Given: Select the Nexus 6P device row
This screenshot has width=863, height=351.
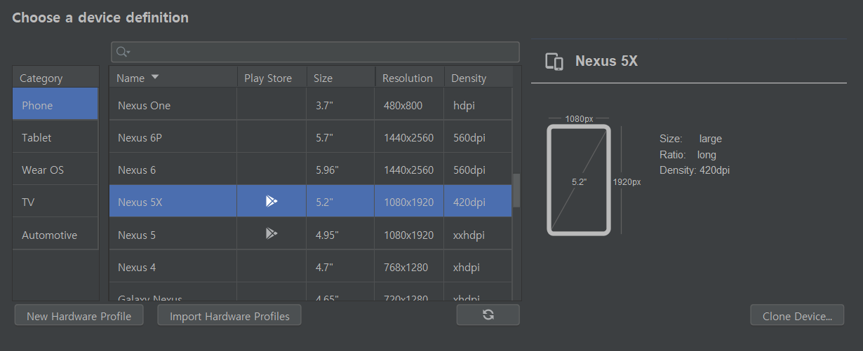Looking at the screenshot, I should click(x=311, y=137).
